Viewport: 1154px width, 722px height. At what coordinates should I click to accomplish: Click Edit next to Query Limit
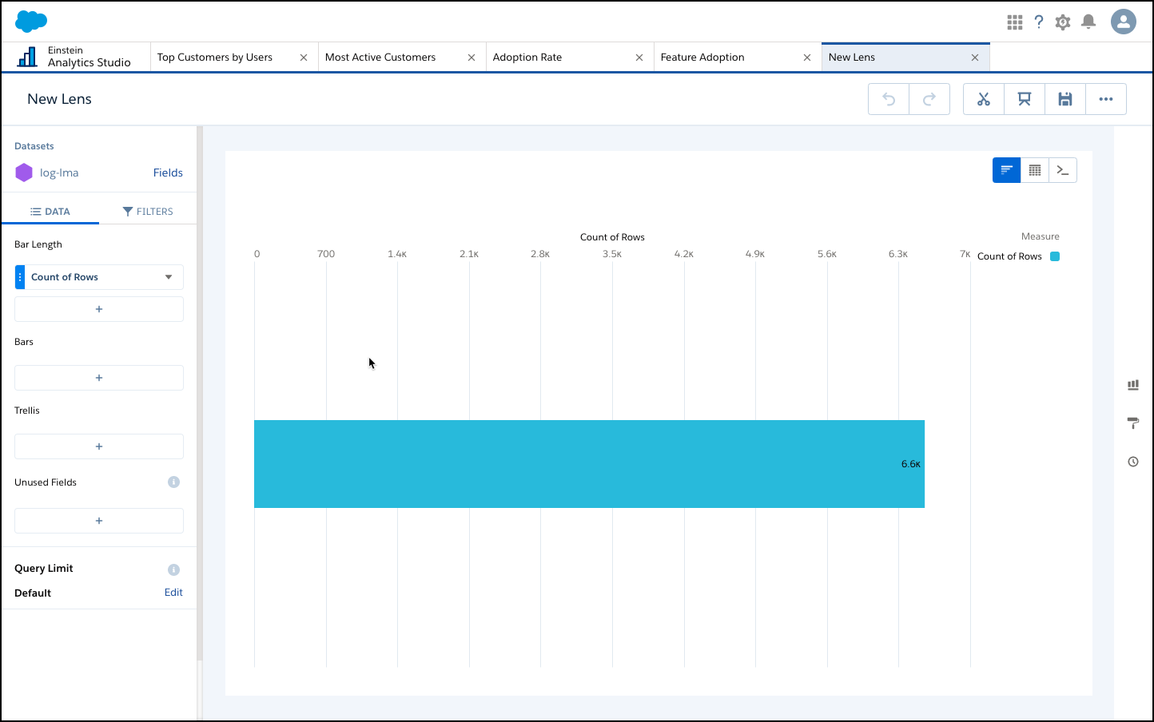pyautogui.click(x=173, y=593)
